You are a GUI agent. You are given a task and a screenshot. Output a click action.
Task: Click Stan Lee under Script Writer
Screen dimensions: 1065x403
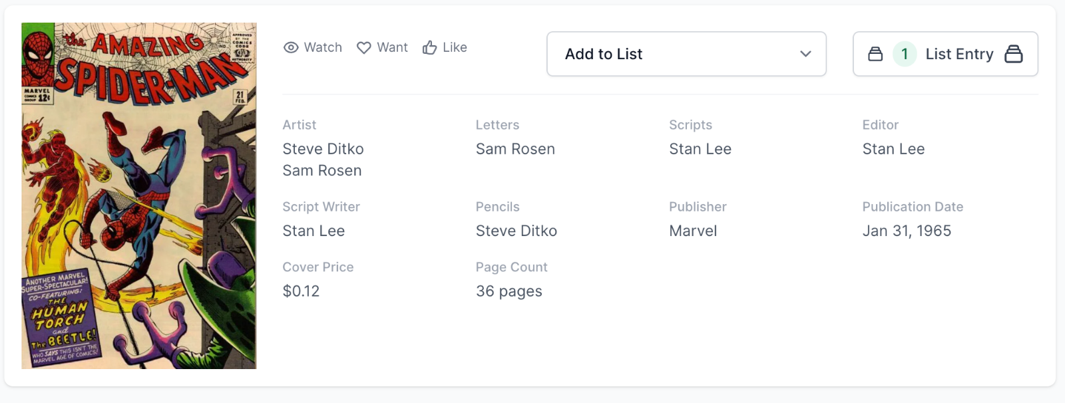pos(314,231)
